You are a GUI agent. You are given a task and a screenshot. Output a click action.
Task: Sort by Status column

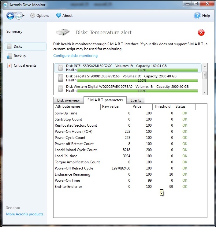(184, 106)
